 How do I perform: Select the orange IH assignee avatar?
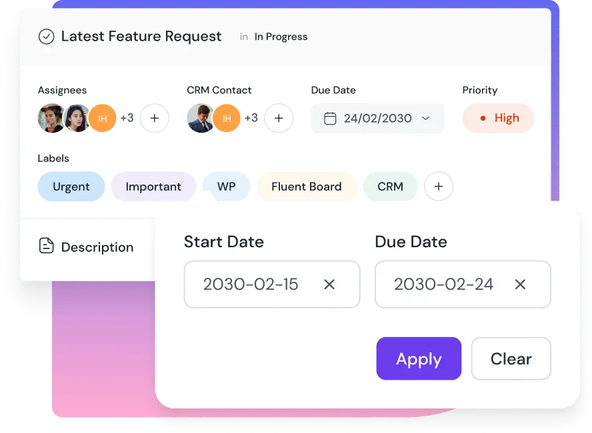(x=103, y=118)
